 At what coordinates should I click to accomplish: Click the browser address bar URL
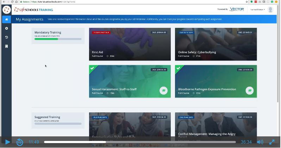coord(53,2)
